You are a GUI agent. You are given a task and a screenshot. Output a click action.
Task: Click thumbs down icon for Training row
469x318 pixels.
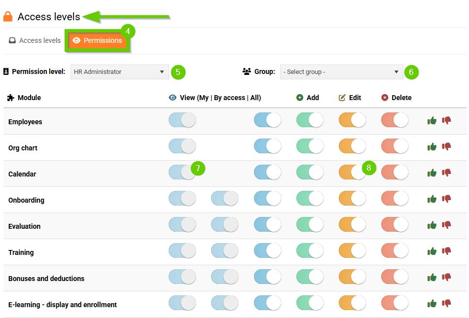(x=446, y=251)
